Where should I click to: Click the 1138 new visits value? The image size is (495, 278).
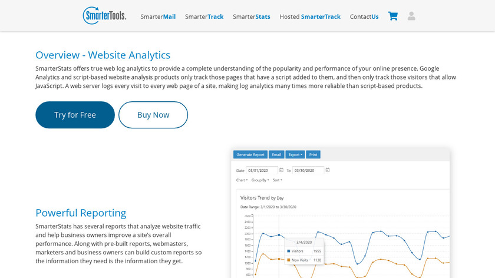pyautogui.click(x=317, y=260)
